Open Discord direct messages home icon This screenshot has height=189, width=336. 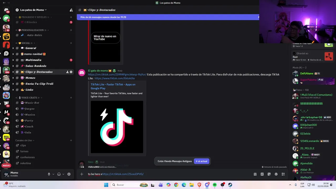[6, 10]
